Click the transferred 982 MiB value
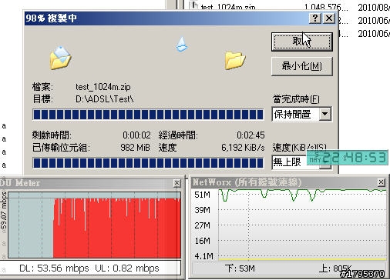Screen dimensions: 390x280 click(135, 148)
